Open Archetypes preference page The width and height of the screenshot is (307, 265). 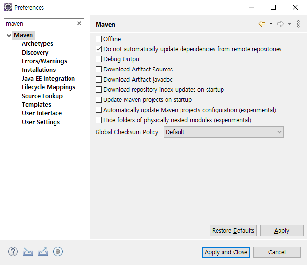click(x=37, y=44)
